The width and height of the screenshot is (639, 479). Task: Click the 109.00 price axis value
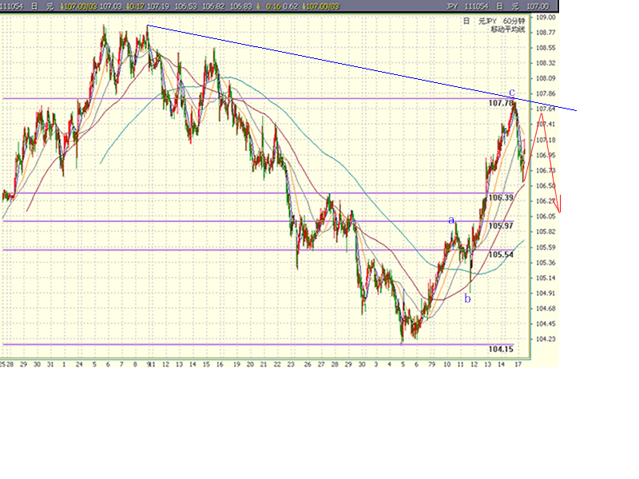click(546, 17)
